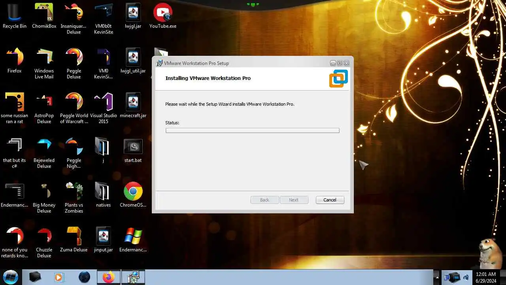Show hidden system tray icons
The width and height of the screenshot is (506, 285).
click(x=437, y=277)
